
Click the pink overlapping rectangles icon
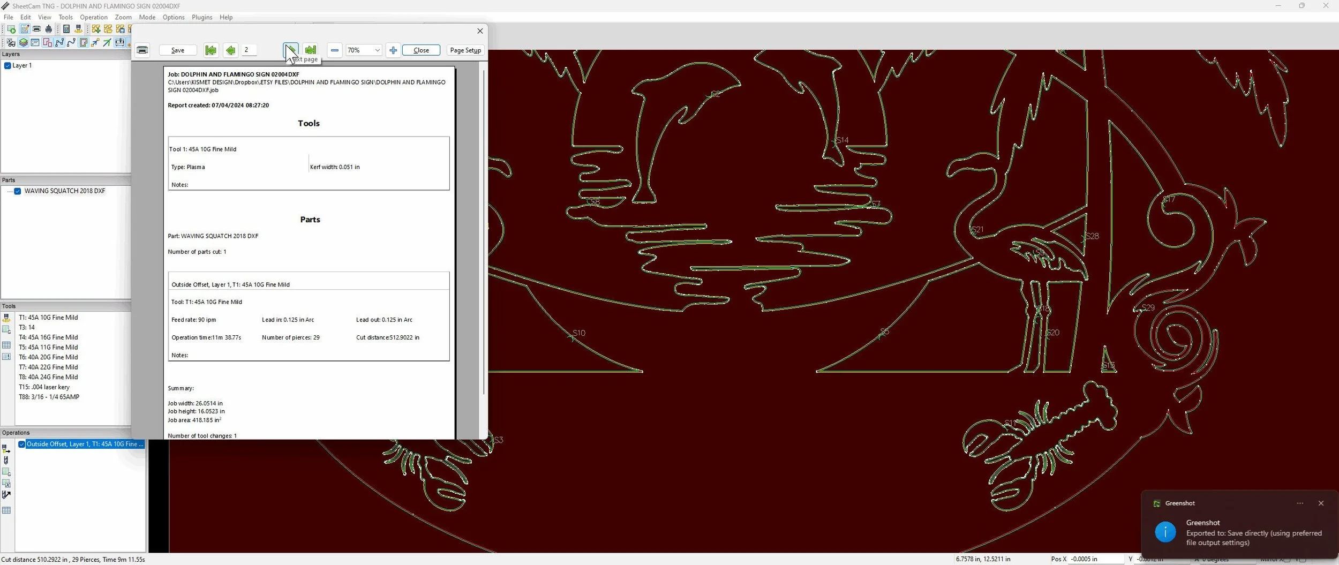(x=47, y=42)
